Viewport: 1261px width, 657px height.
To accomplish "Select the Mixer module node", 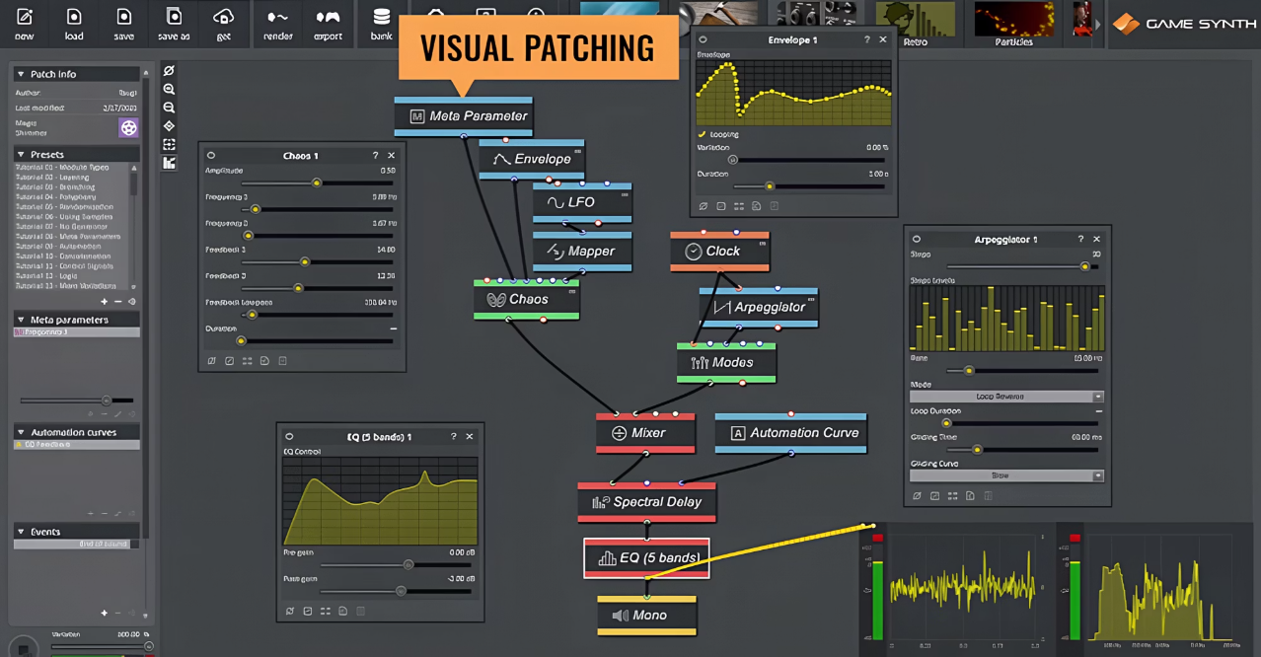I will coord(645,432).
